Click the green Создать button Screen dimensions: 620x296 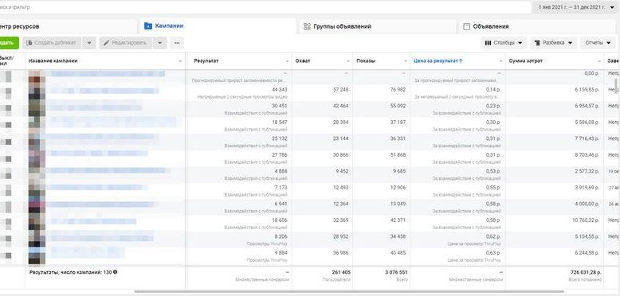coord(9,43)
